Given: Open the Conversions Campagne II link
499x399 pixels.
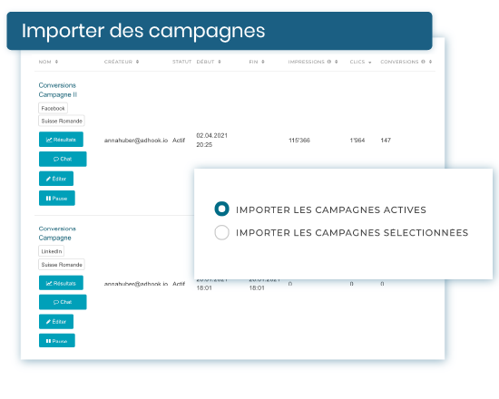Looking at the screenshot, I should pyautogui.click(x=57, y=90).
